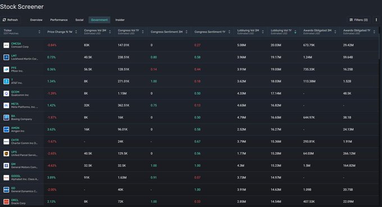Open the META ticker link

[15, 104]
